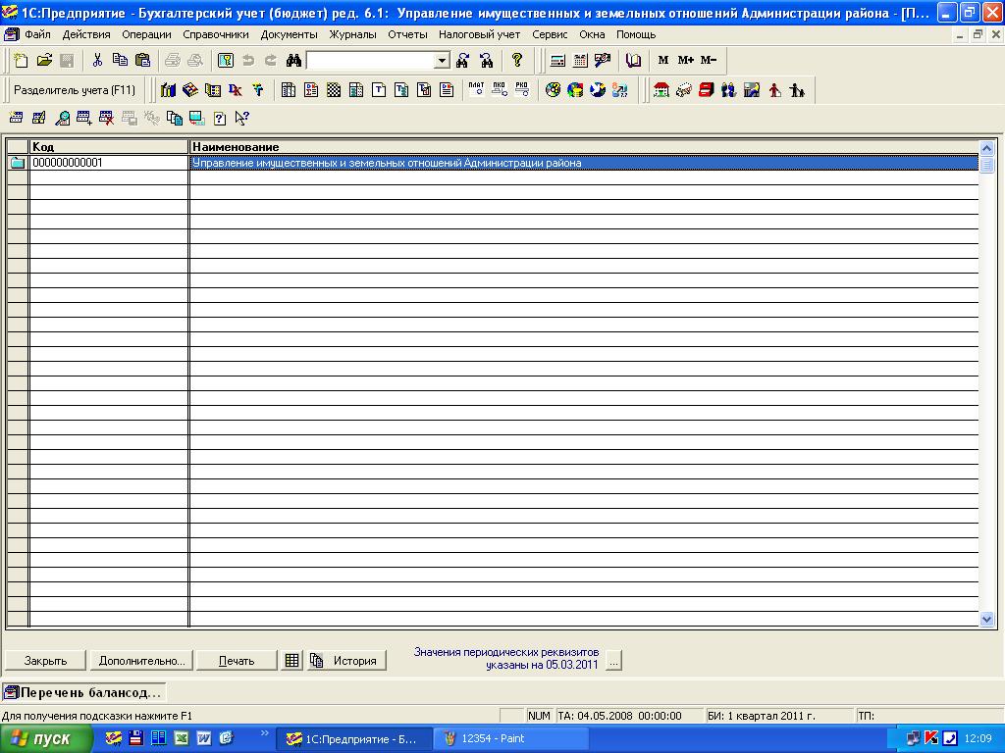This screenshot has width=1005, height=753.
Task: Click the two people employees icon
Action: pyautogui.click(x=729, y=90)
